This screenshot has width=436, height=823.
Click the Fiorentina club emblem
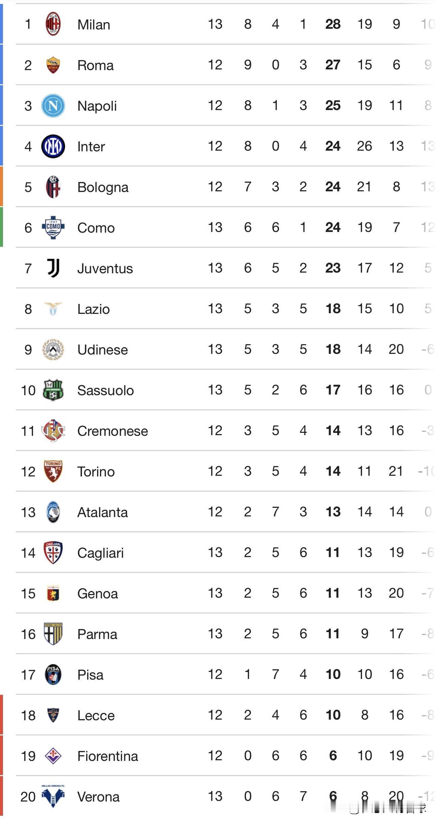click(x=53, y=756)
